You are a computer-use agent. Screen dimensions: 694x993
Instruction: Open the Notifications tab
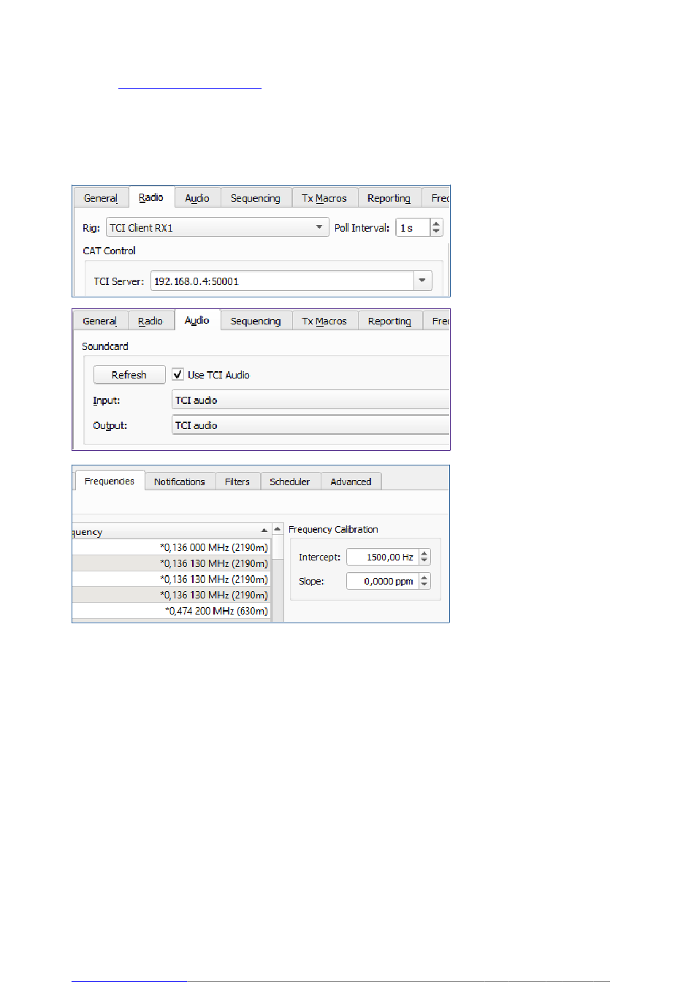point(180,482)
